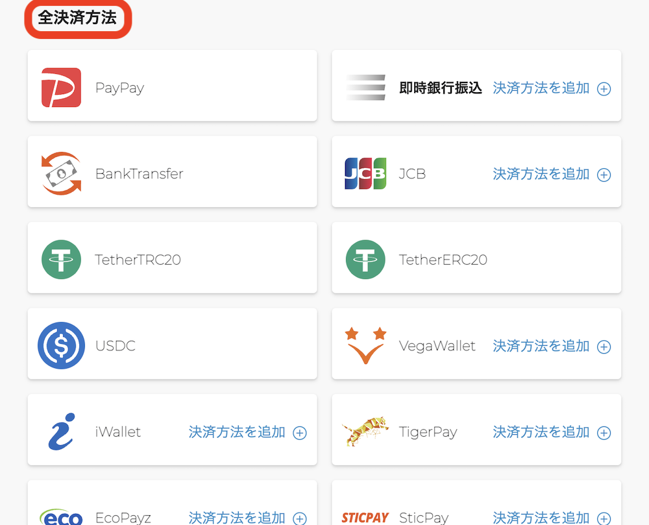
Task: Click plus circle icon in EcoPayz card
Action: tap(300, 519)
